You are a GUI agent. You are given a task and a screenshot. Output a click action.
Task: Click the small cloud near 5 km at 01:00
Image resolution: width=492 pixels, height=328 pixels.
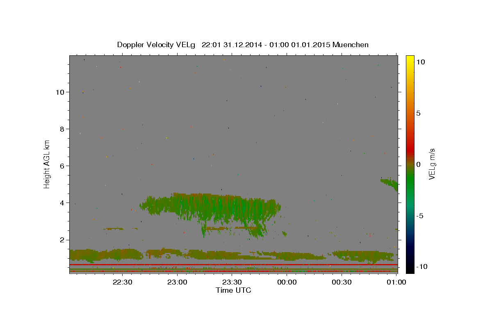point(390,184)
